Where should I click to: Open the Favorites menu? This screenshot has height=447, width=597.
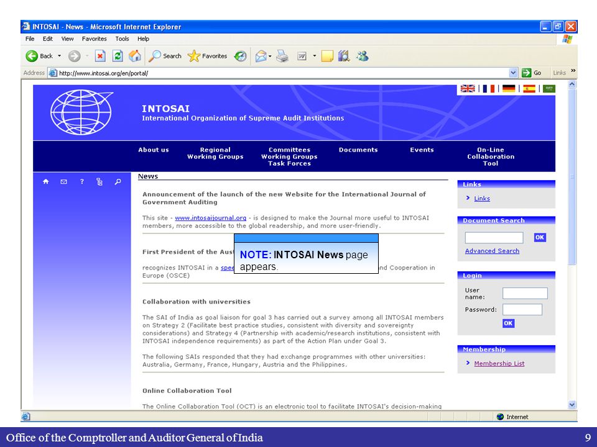point(95,38)
